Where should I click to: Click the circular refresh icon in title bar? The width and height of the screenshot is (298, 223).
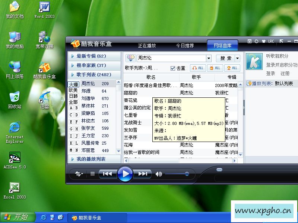(x=256, y=41)
